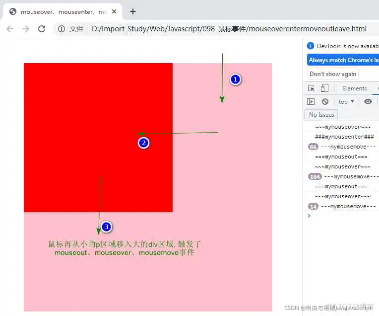Create live expression with eye icon

(368, 101)
